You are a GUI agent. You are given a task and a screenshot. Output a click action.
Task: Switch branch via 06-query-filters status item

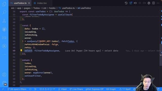tap(17, 89)
